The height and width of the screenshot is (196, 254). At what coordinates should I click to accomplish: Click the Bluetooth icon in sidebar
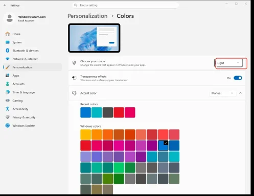[x=8, y=51]
